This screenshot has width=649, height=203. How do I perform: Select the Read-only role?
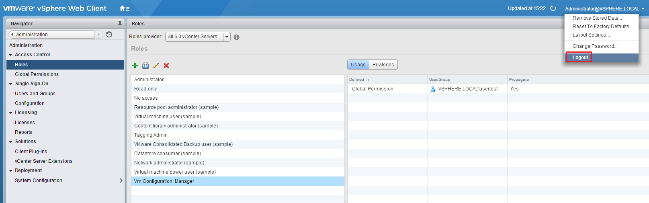click(x=238, y=89)
